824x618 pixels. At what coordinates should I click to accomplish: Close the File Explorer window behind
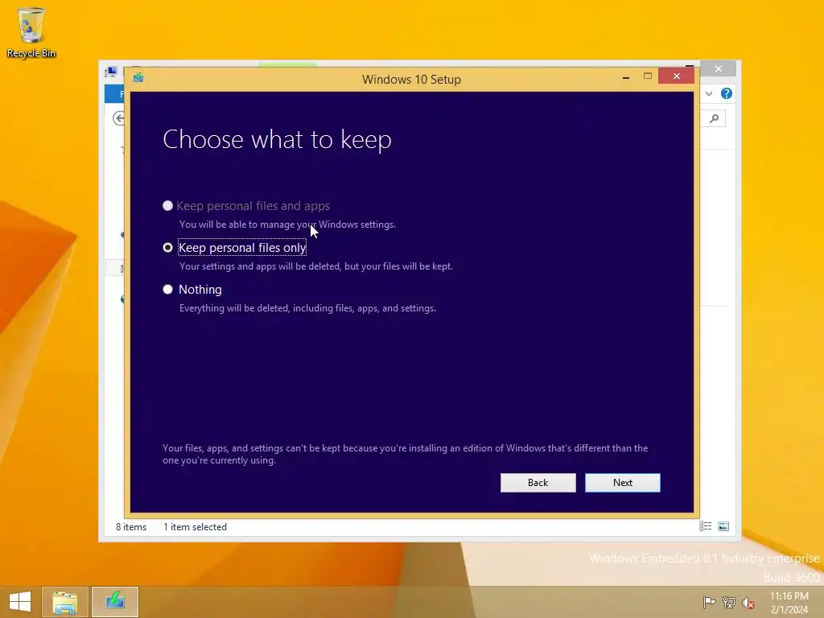tap(719, 69)
